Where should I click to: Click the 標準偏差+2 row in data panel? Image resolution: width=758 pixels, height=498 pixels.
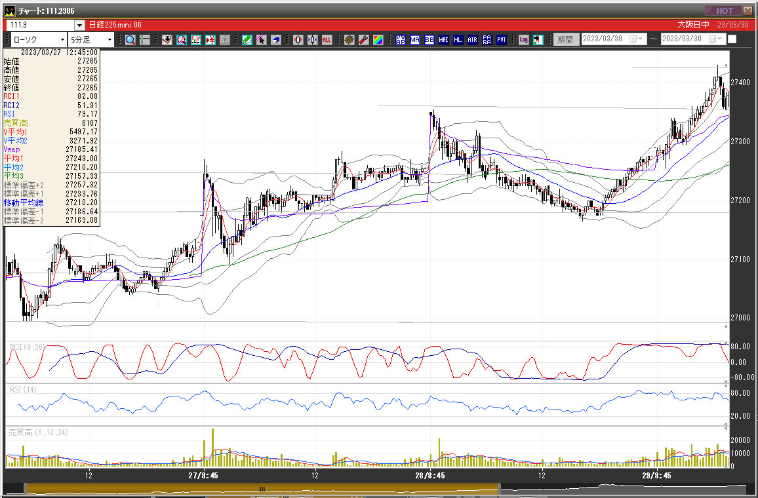pyautogui.click(x=50, y=185)
